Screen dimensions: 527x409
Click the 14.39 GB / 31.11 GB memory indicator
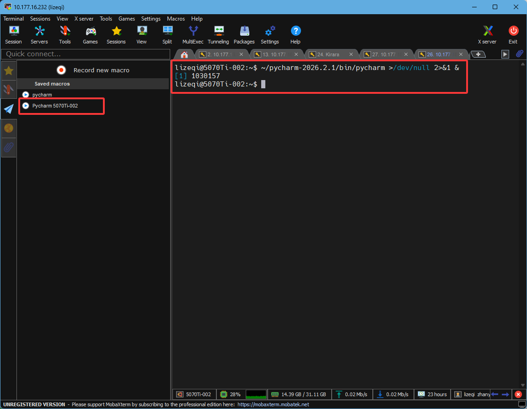(x=299, y=394)
